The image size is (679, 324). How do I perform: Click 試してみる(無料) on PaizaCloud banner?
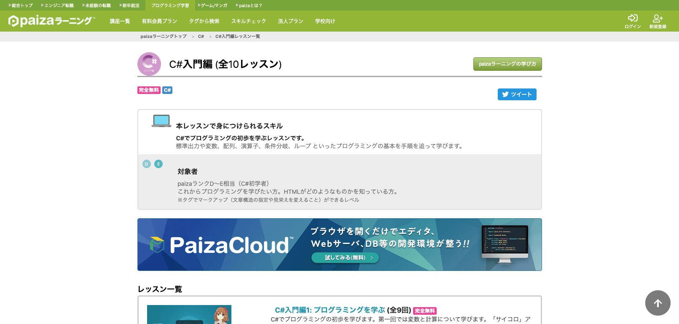pyautogui.click(x=345, y=257)
